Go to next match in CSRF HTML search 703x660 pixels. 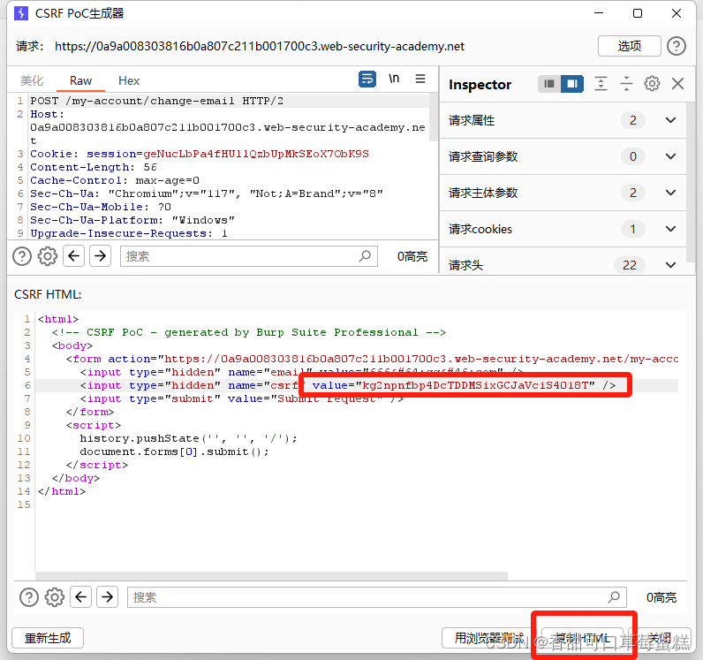(107, 597)
